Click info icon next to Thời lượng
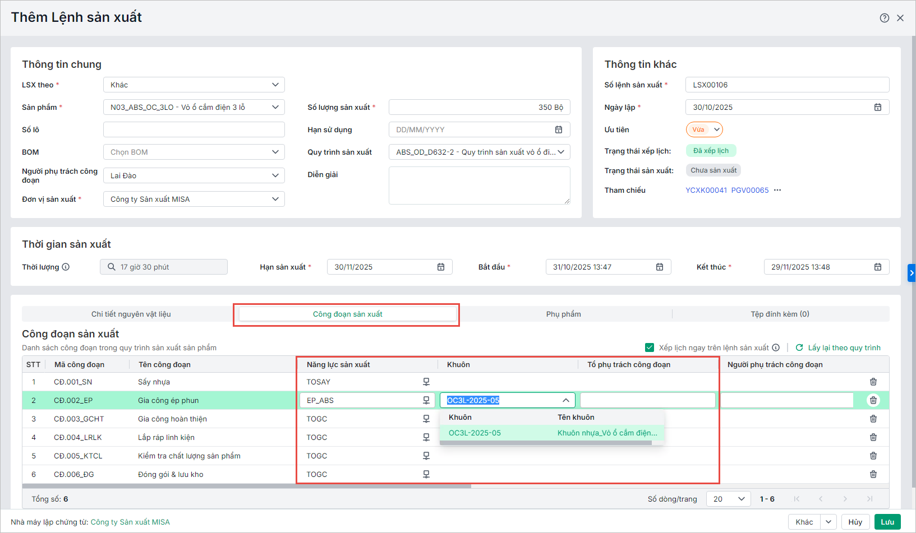The width and height of the screenshot is (916, 533). 66,267
